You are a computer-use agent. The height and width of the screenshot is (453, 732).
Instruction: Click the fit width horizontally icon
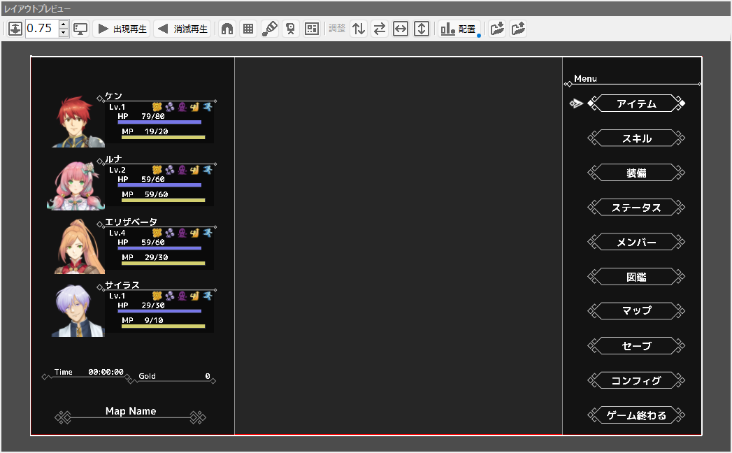[x=401, y=29]
